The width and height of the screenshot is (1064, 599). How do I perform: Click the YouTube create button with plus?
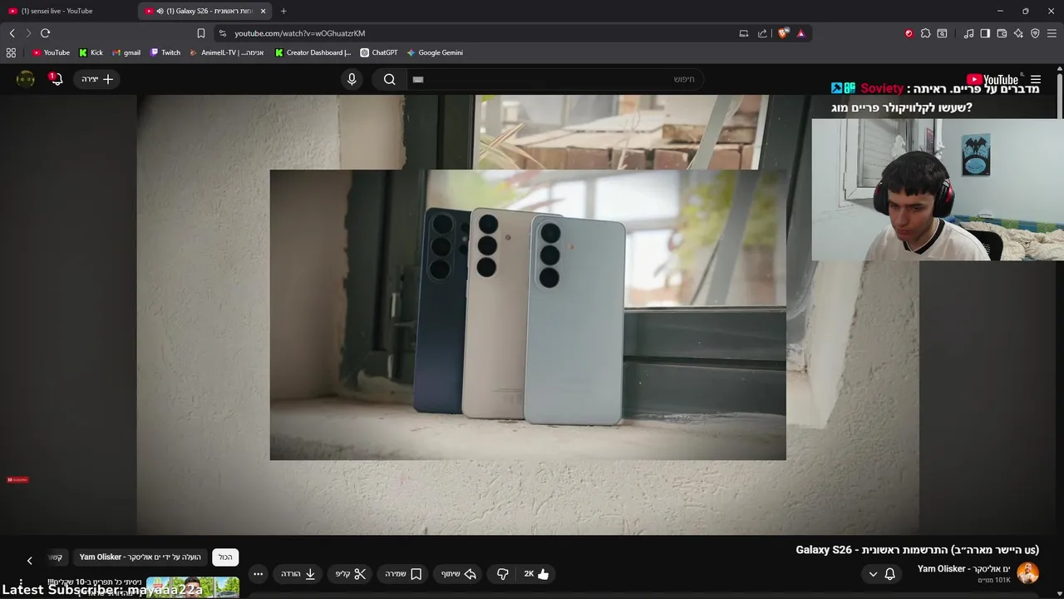click(x=97, y=79)
